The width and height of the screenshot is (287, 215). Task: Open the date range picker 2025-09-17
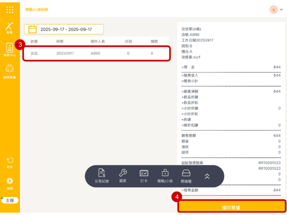(x=66, y=29)
